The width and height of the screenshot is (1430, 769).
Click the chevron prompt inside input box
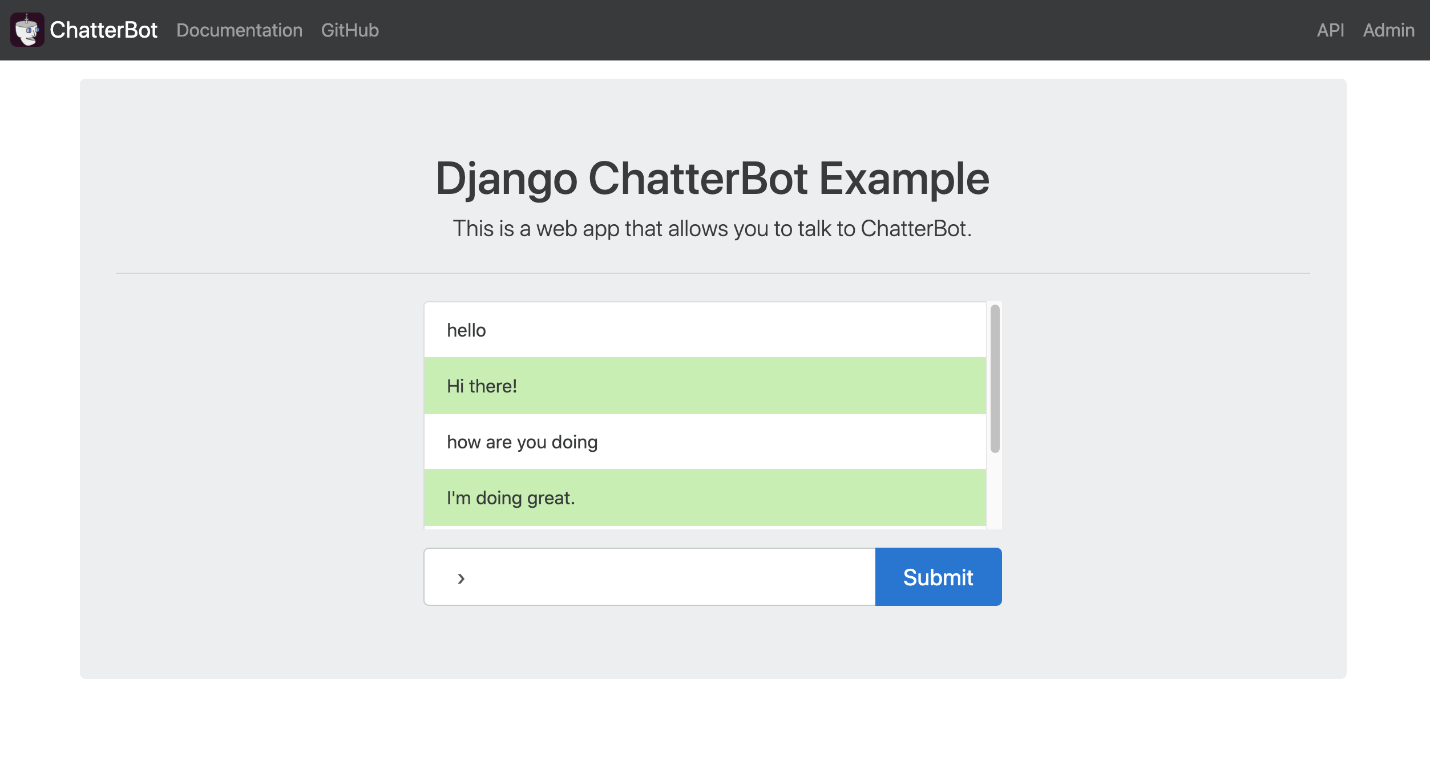click(x=461, y=578)
